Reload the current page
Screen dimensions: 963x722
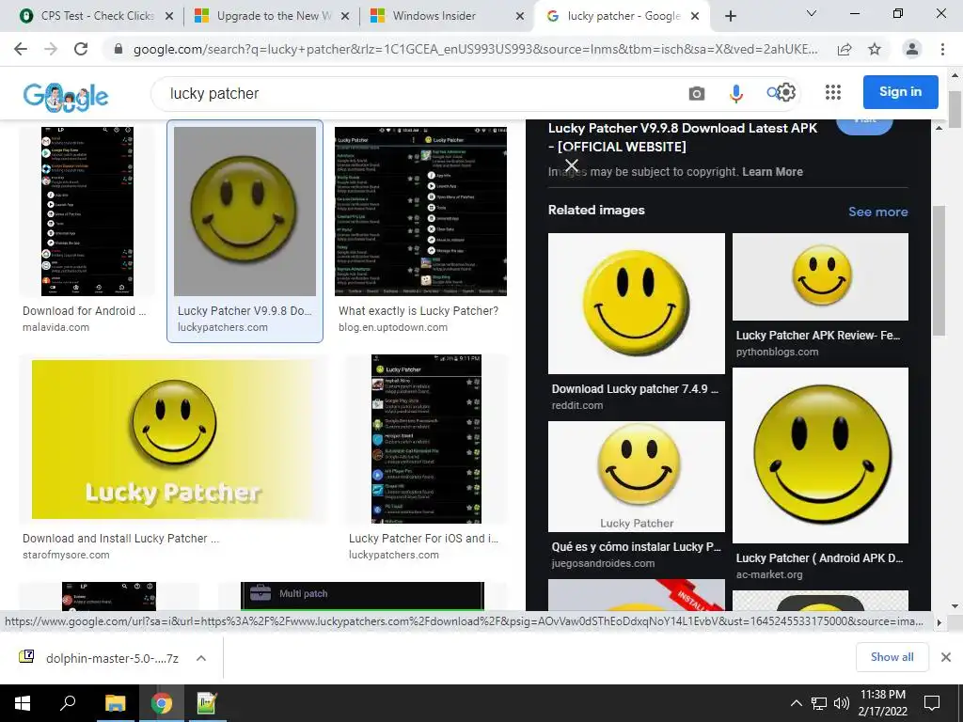pos(81,49)
